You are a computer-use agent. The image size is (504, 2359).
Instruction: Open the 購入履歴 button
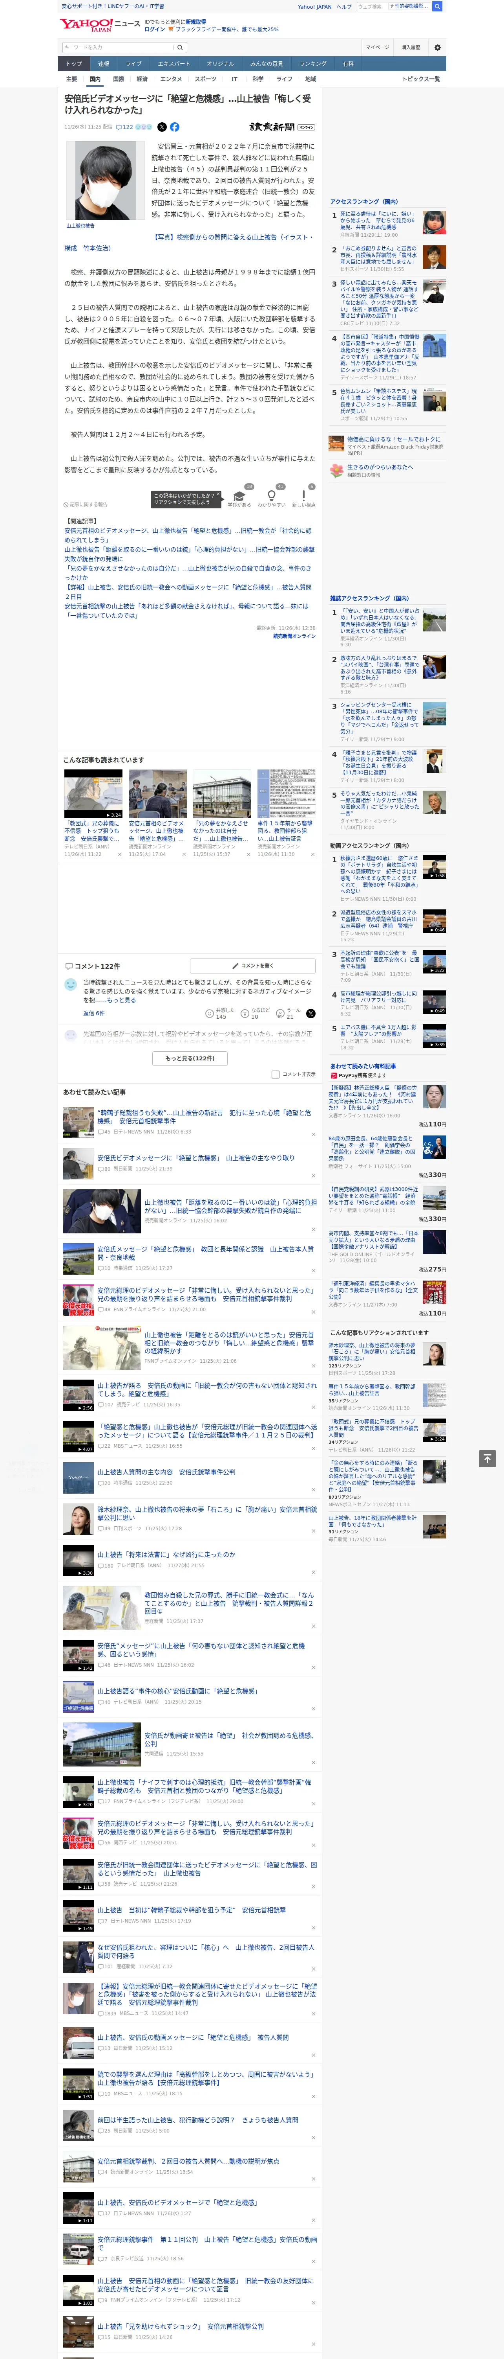point(411,48)
